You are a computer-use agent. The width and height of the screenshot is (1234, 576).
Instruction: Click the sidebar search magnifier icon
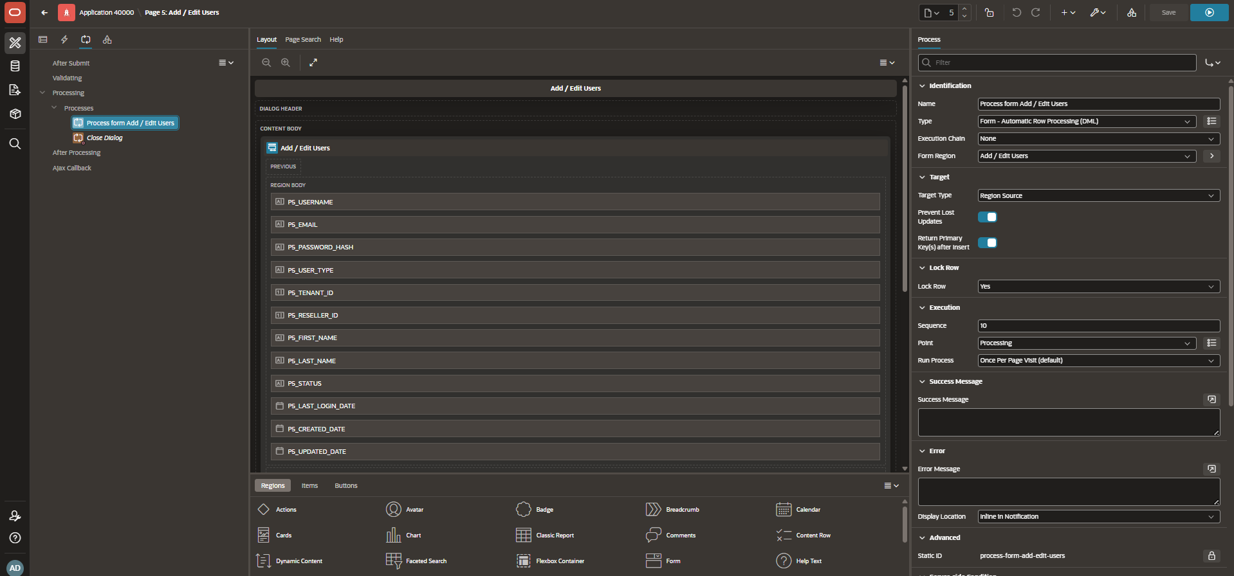[x=15, y=143]
